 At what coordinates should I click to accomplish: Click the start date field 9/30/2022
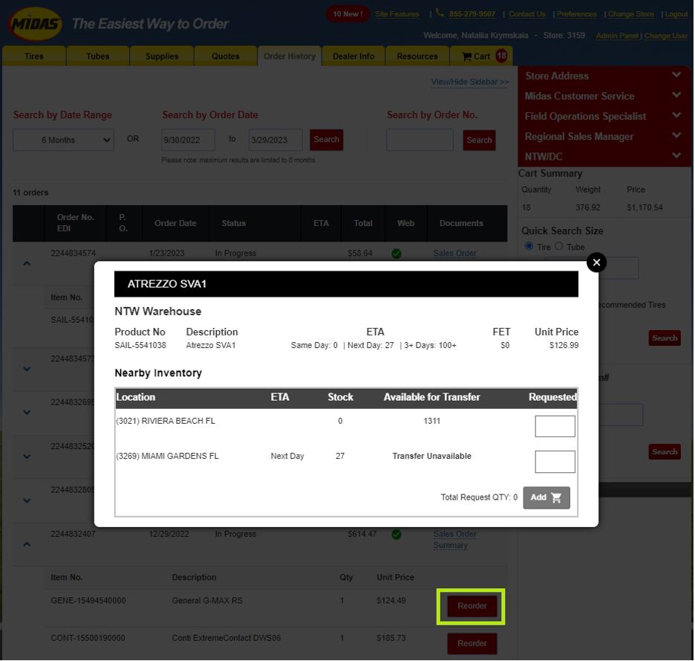pos(188,140)
